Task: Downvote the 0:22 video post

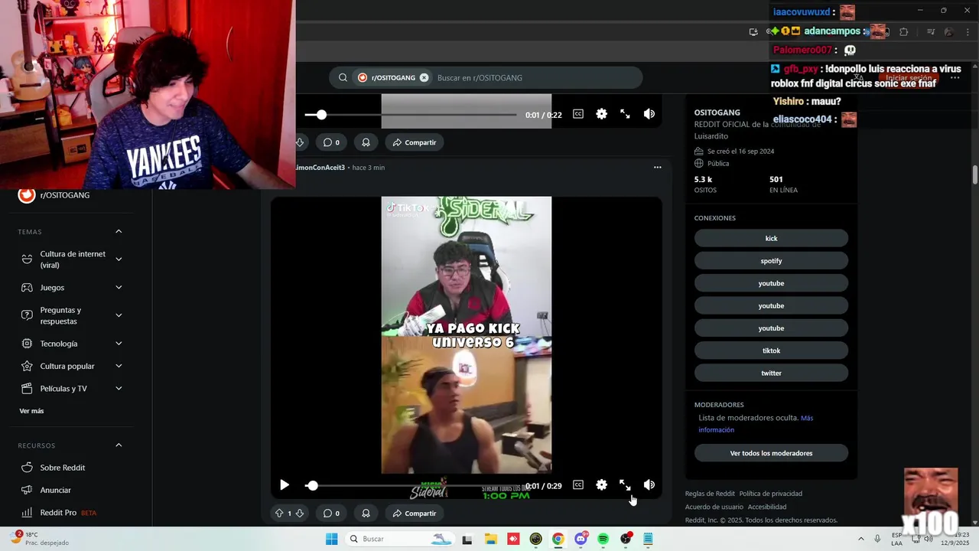Action: [300, 142]
